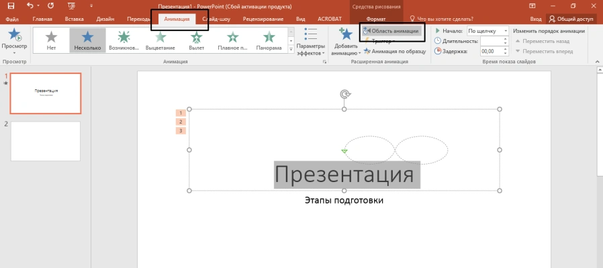Save the presentation with the floppy icon
Viewport: 603px width, 268px height.
[x=11, y=6]
